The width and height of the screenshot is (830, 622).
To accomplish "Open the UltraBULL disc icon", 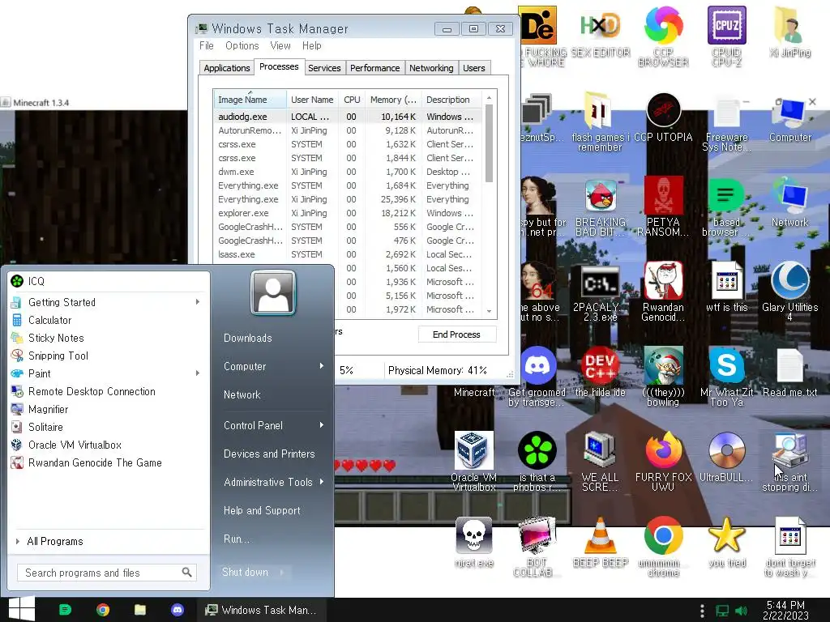I will tap(726, 457).
